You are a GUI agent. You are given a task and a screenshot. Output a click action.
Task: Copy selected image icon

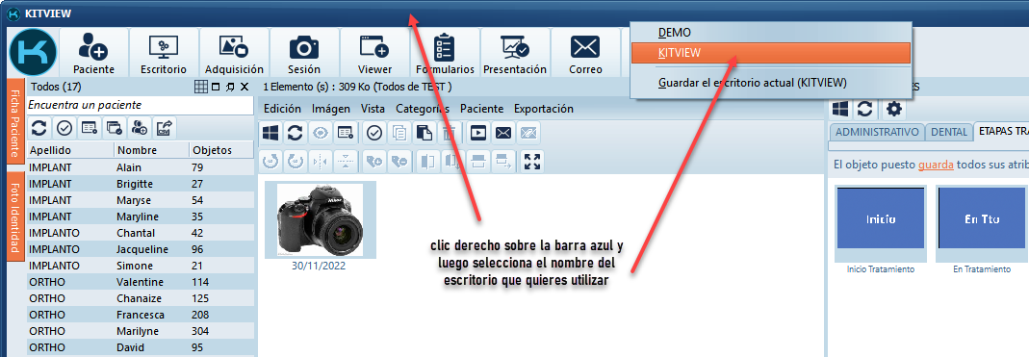399,133
